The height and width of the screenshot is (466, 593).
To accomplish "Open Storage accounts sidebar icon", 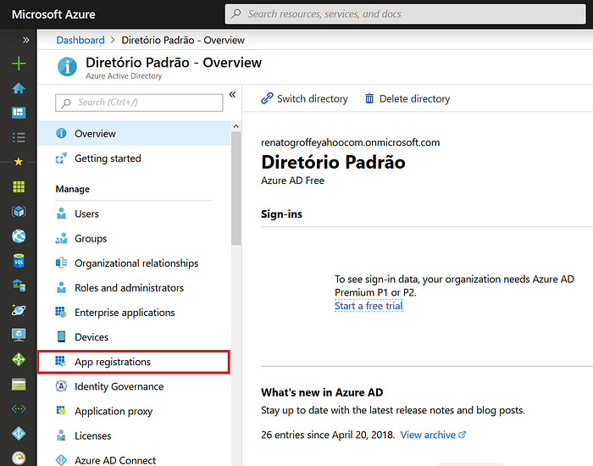I will [19, 385].
